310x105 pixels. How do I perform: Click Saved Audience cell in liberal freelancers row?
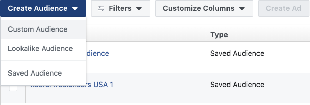click(237, 84)
